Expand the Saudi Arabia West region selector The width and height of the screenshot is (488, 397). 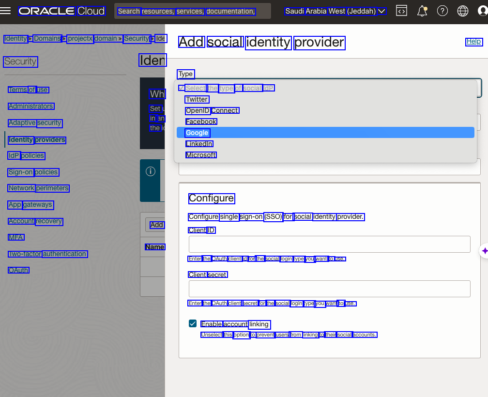click(x=335, y=11)
